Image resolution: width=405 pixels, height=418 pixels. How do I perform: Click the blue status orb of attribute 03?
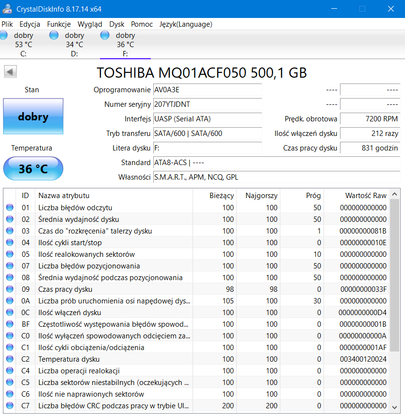point(10,231)
